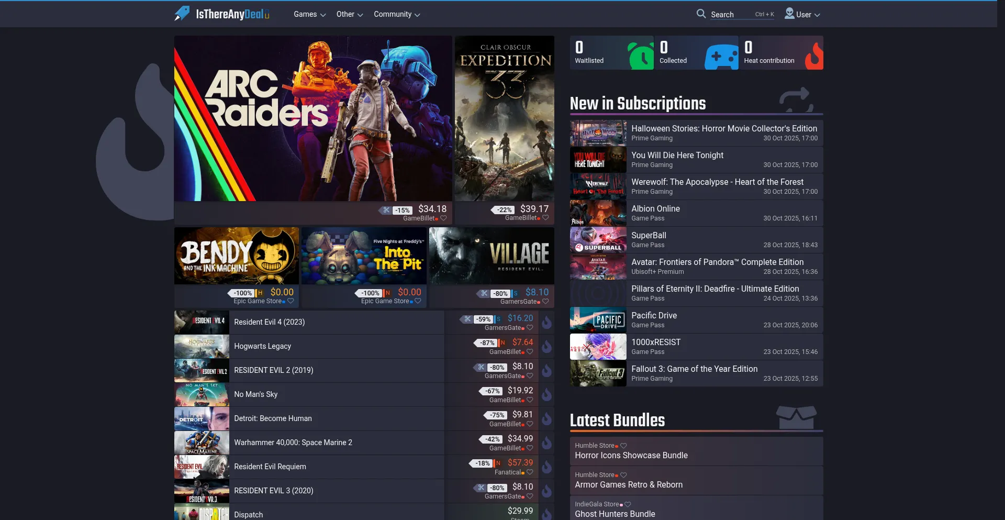This screenshot has height=520, width=1005.
Task: Expand the Games dropdown menu
Action: pos(309,14)
